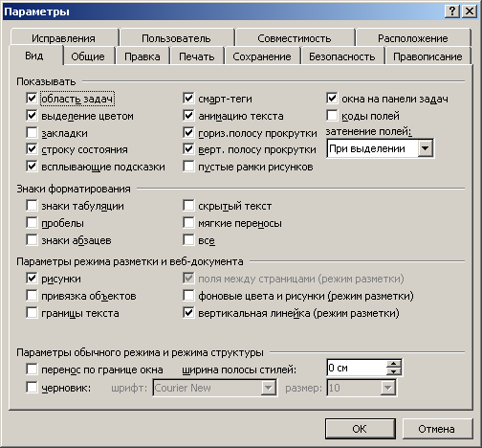Go to the Исправления tab
482x448 pixels.
(63, 38)
